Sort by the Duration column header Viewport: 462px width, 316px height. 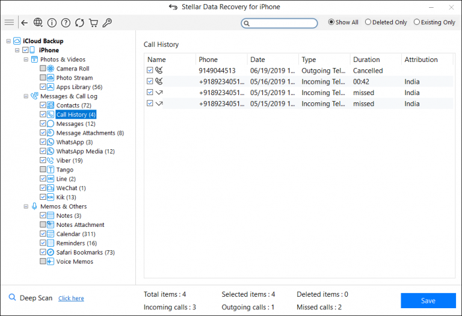pyautogui.click(x=366, y=60)
